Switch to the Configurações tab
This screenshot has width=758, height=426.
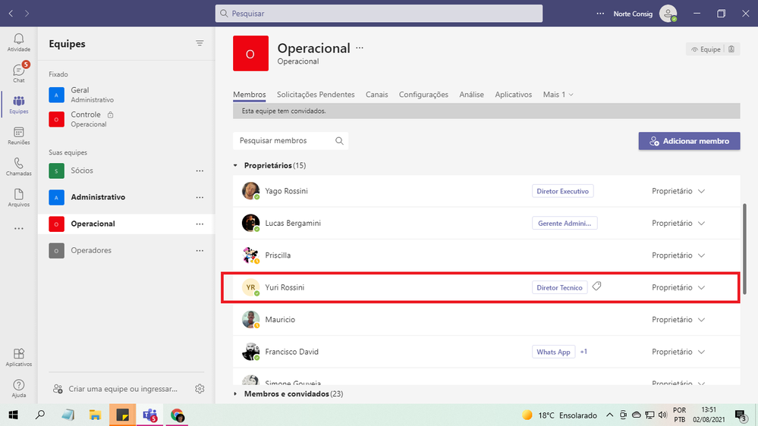(x=423, y=95)
